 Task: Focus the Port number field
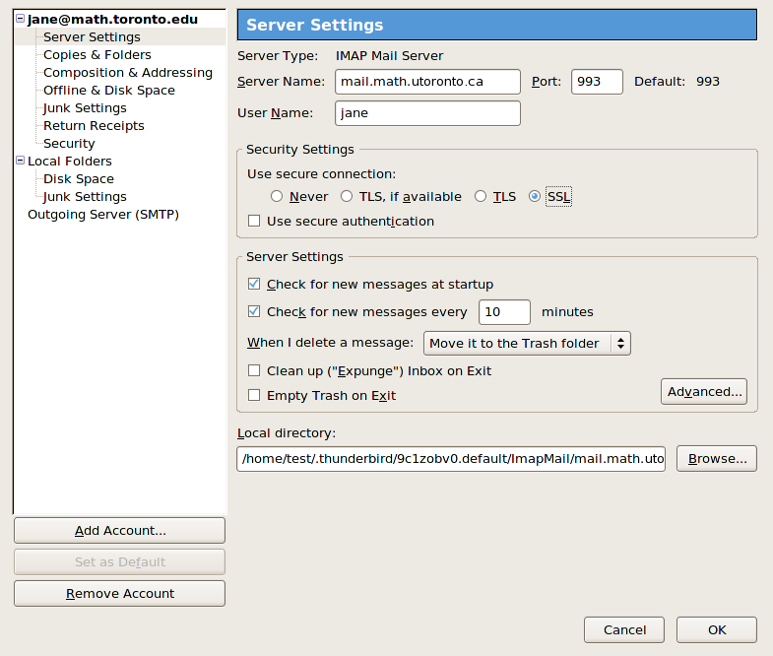(x=597, y=82)
